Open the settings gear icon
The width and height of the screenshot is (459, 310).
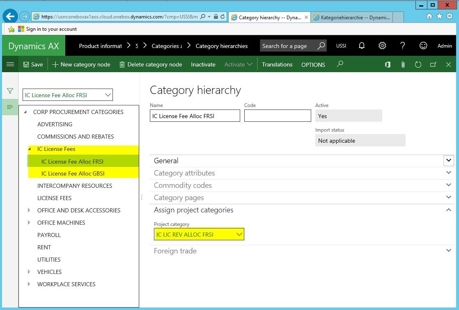coord(382,46)
